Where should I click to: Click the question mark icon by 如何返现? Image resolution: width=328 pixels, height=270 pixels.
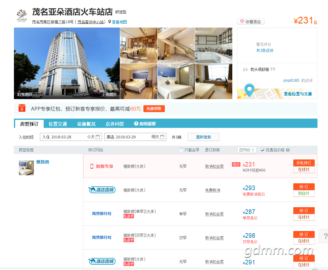tap(136, 124)
